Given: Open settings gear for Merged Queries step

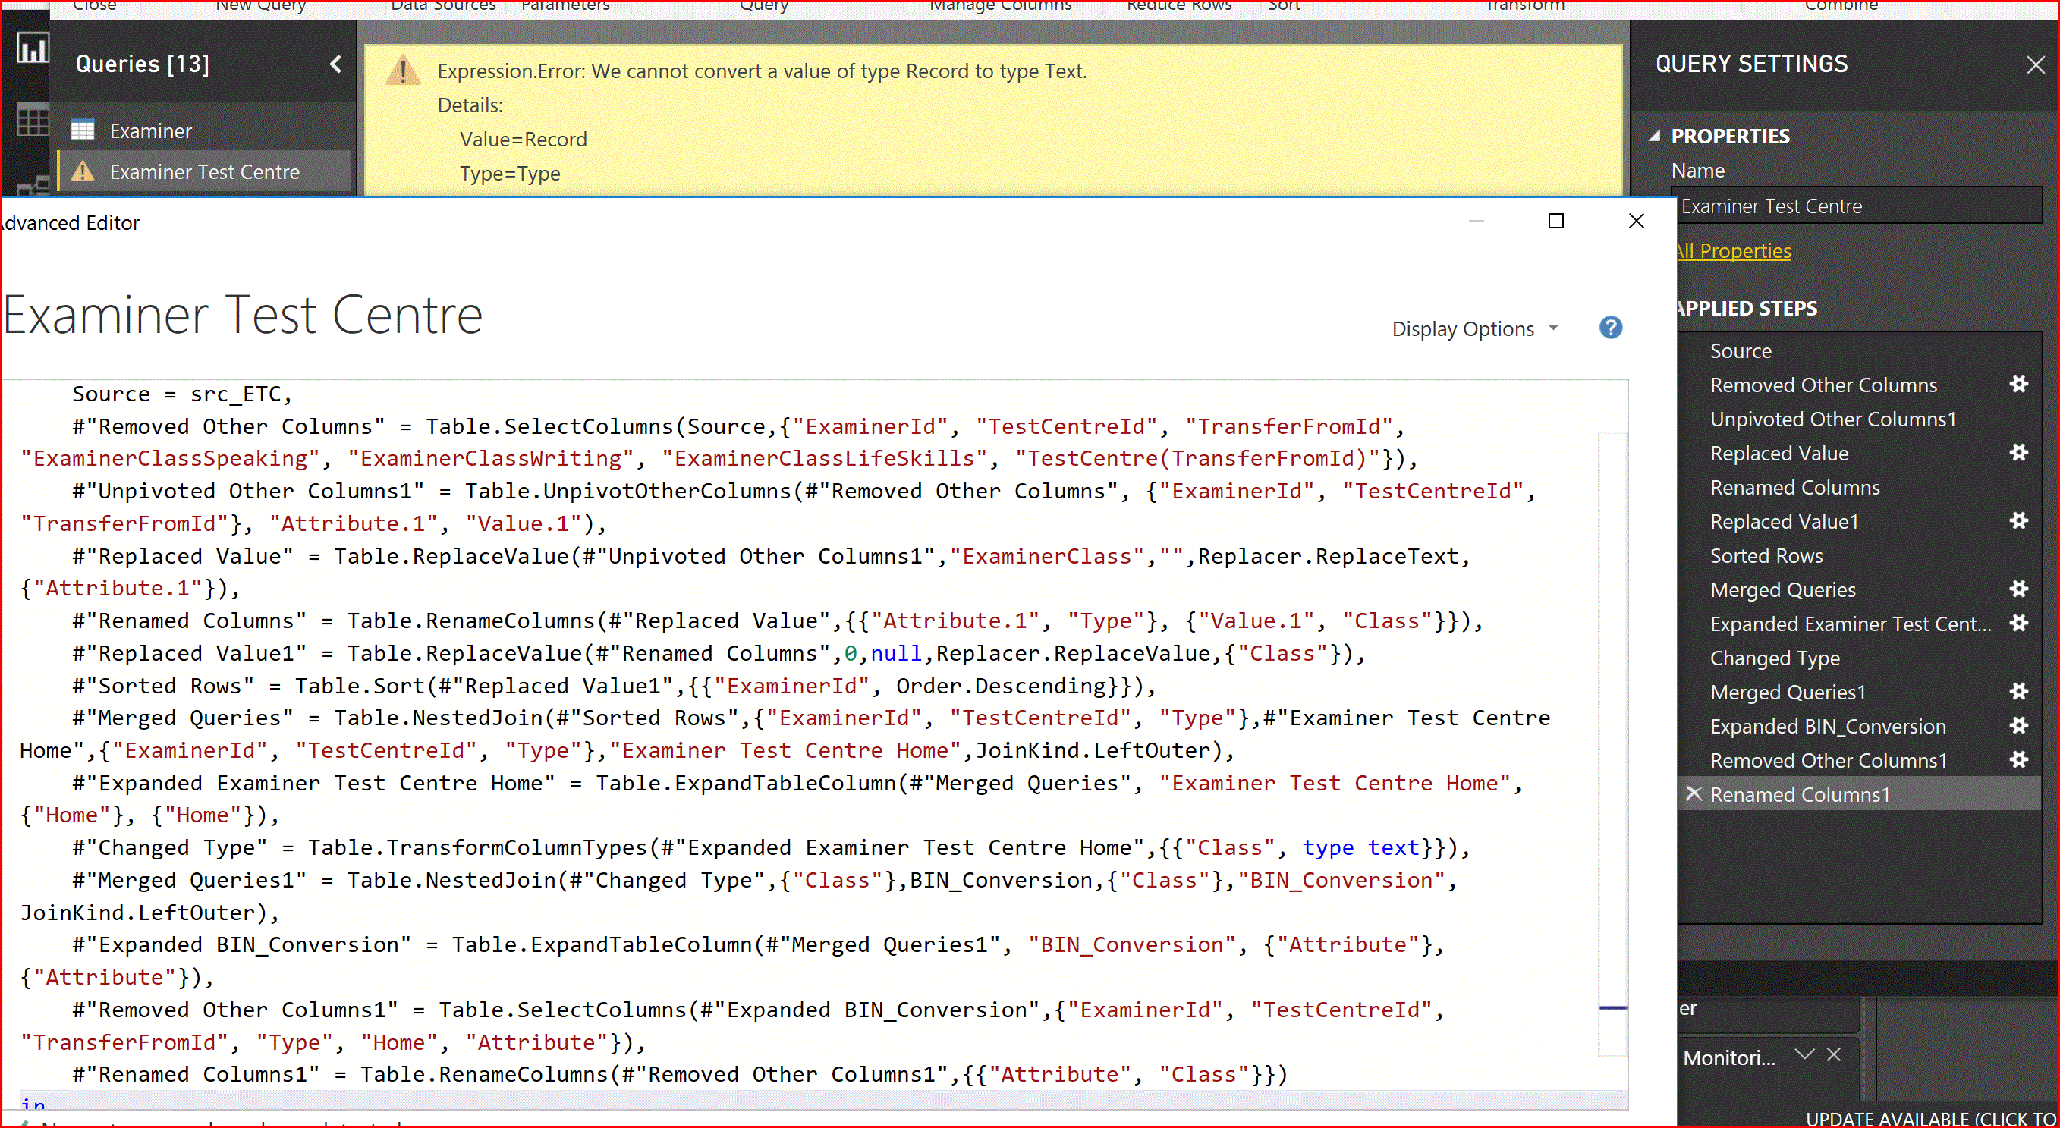Looking at the screenshot, I should (2018, 589).
